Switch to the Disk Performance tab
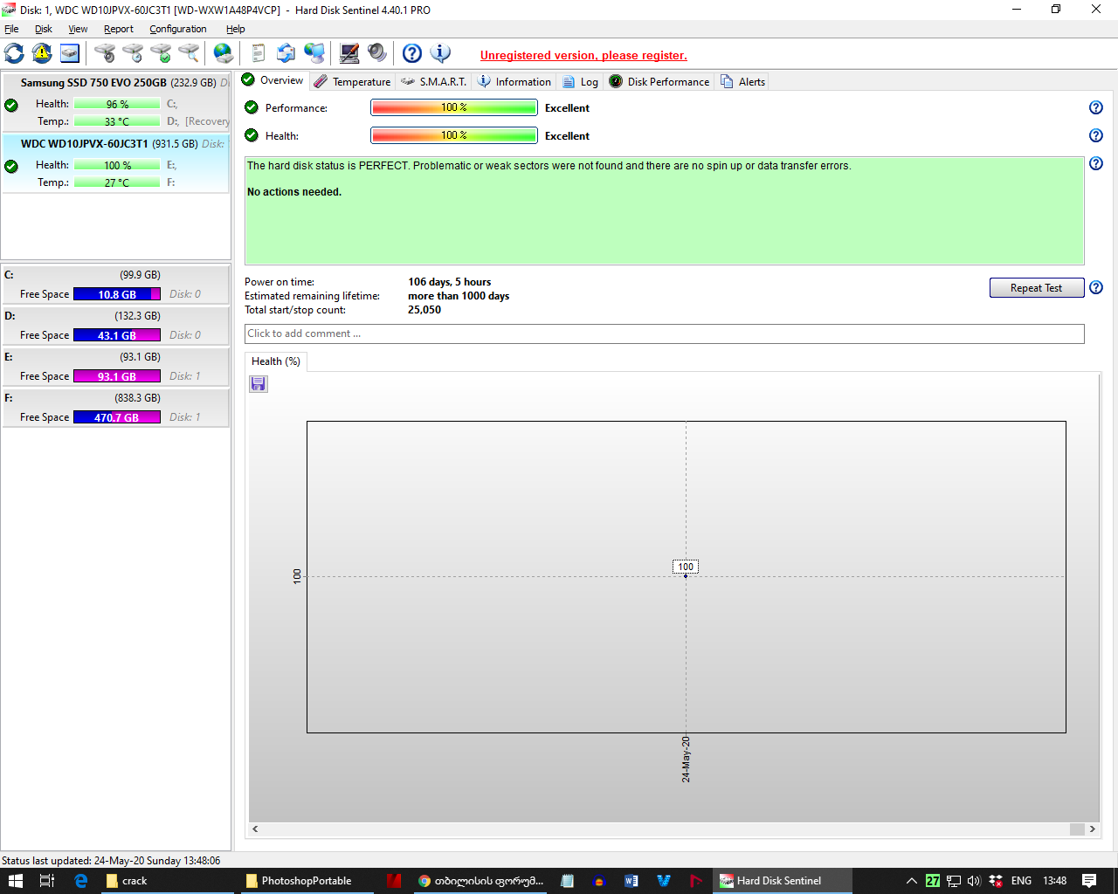The image size is (1118, 894). click(x=659, y=81)
